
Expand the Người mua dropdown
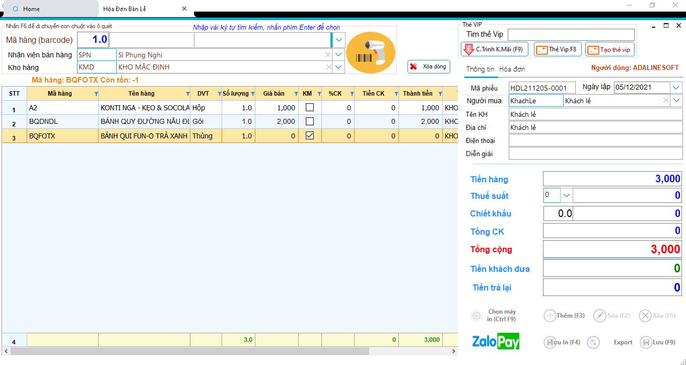pos(676,101)
